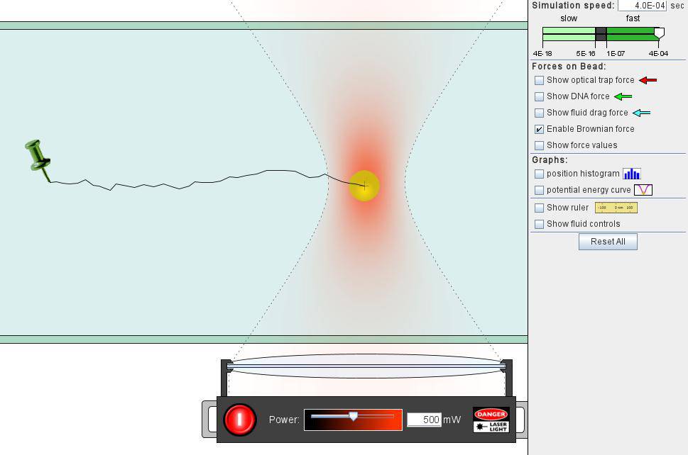Check Show DNA force option
Image resolution: width=688 pixels, height=455 pixels.
click(x=540, y=96)
